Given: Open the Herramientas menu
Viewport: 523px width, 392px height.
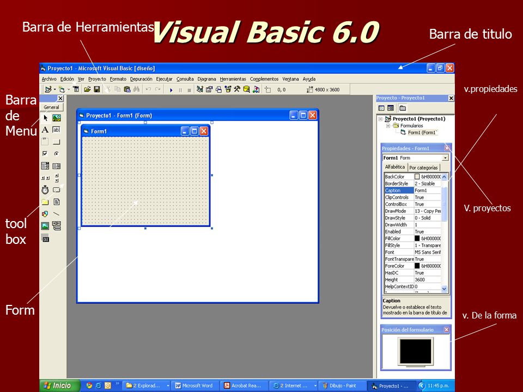Looking at the screenshot, I should click(233, 79).
